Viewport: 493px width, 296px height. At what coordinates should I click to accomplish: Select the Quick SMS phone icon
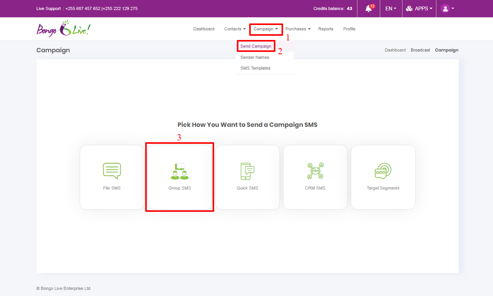[x=247, y=171]
